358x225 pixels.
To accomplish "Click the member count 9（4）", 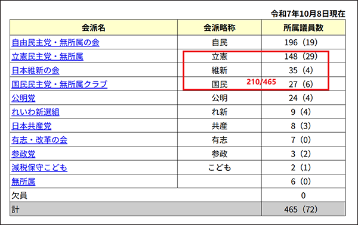I will point(301,112).
